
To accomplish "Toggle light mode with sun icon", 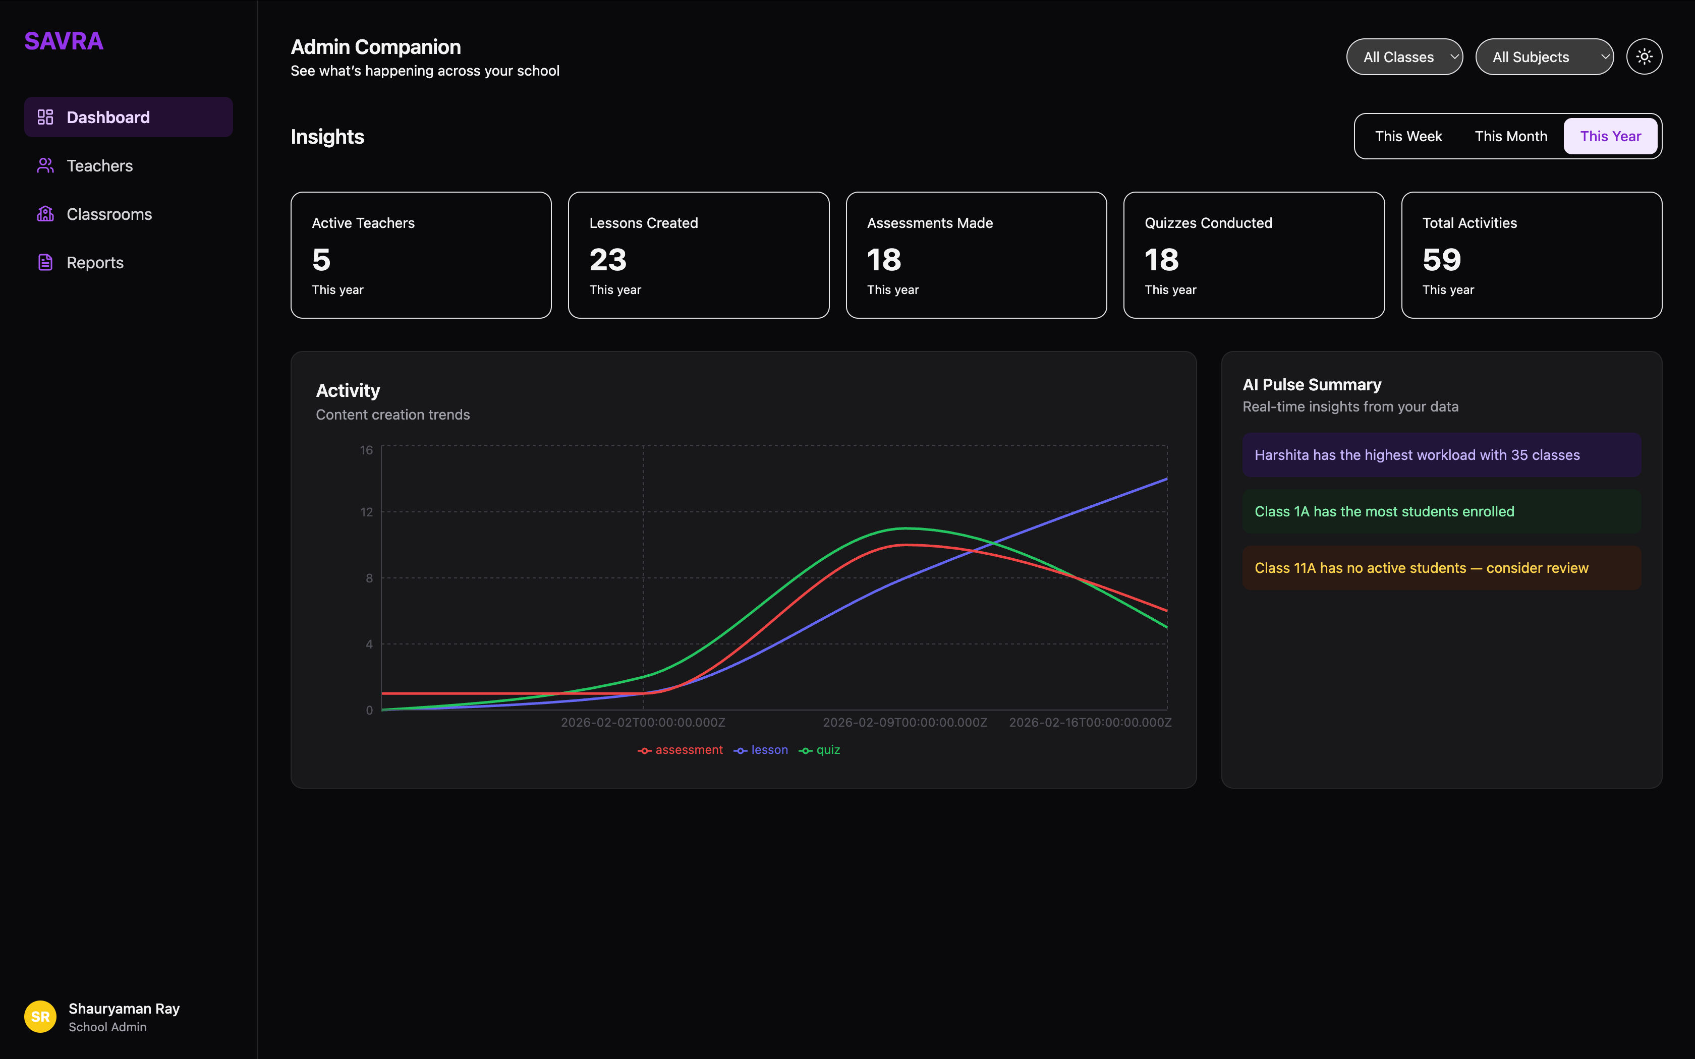I will pyautogui.click(x=1644, y=56).
